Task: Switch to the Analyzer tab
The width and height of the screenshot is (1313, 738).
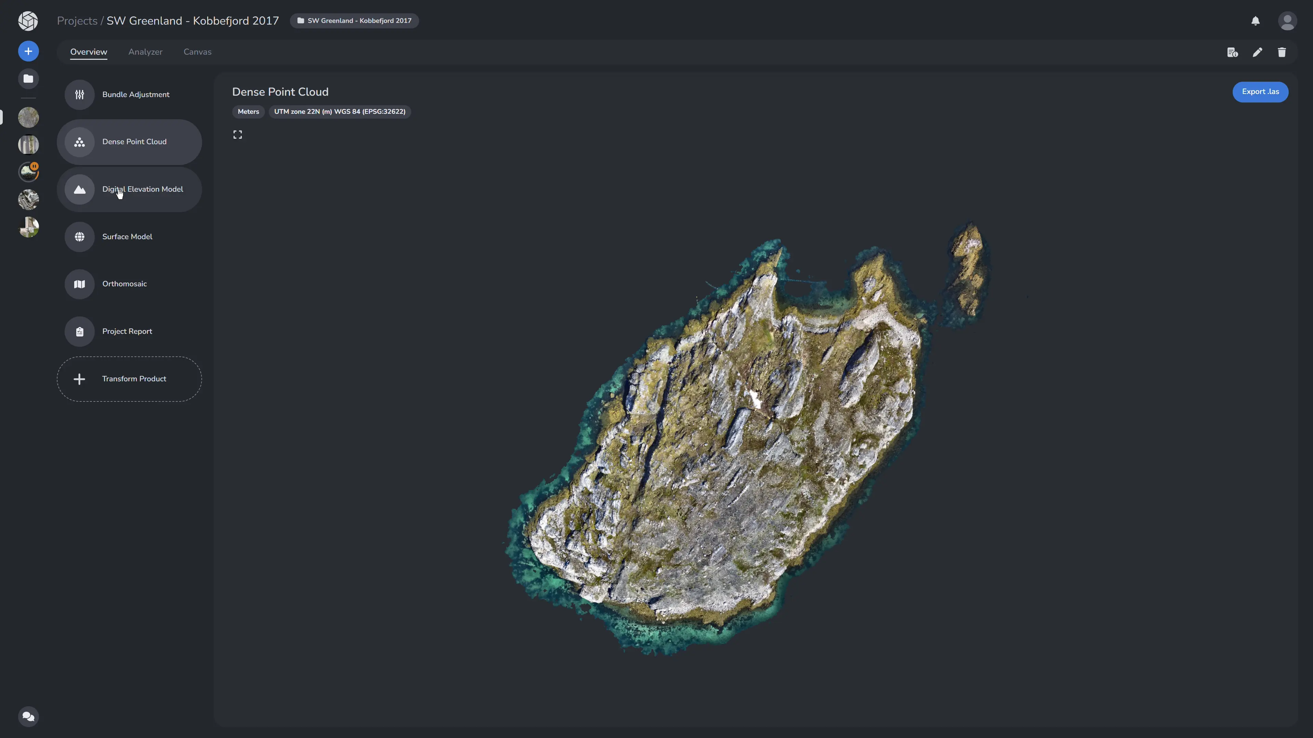Action: pyautogui.click(x=145, y=52)
